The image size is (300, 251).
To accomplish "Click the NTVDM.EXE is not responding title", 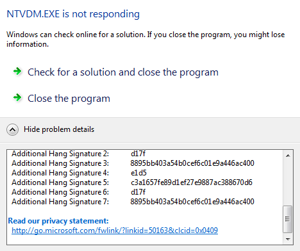I will tap(73, 14).
